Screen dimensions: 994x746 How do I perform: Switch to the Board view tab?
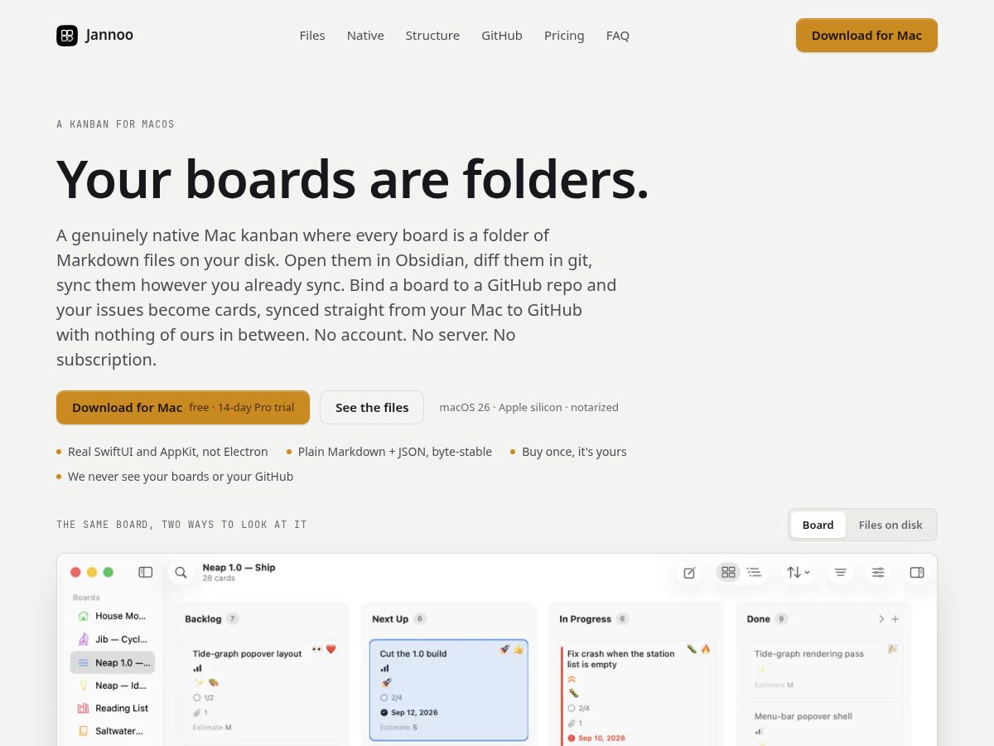click(x=818, y=525)
